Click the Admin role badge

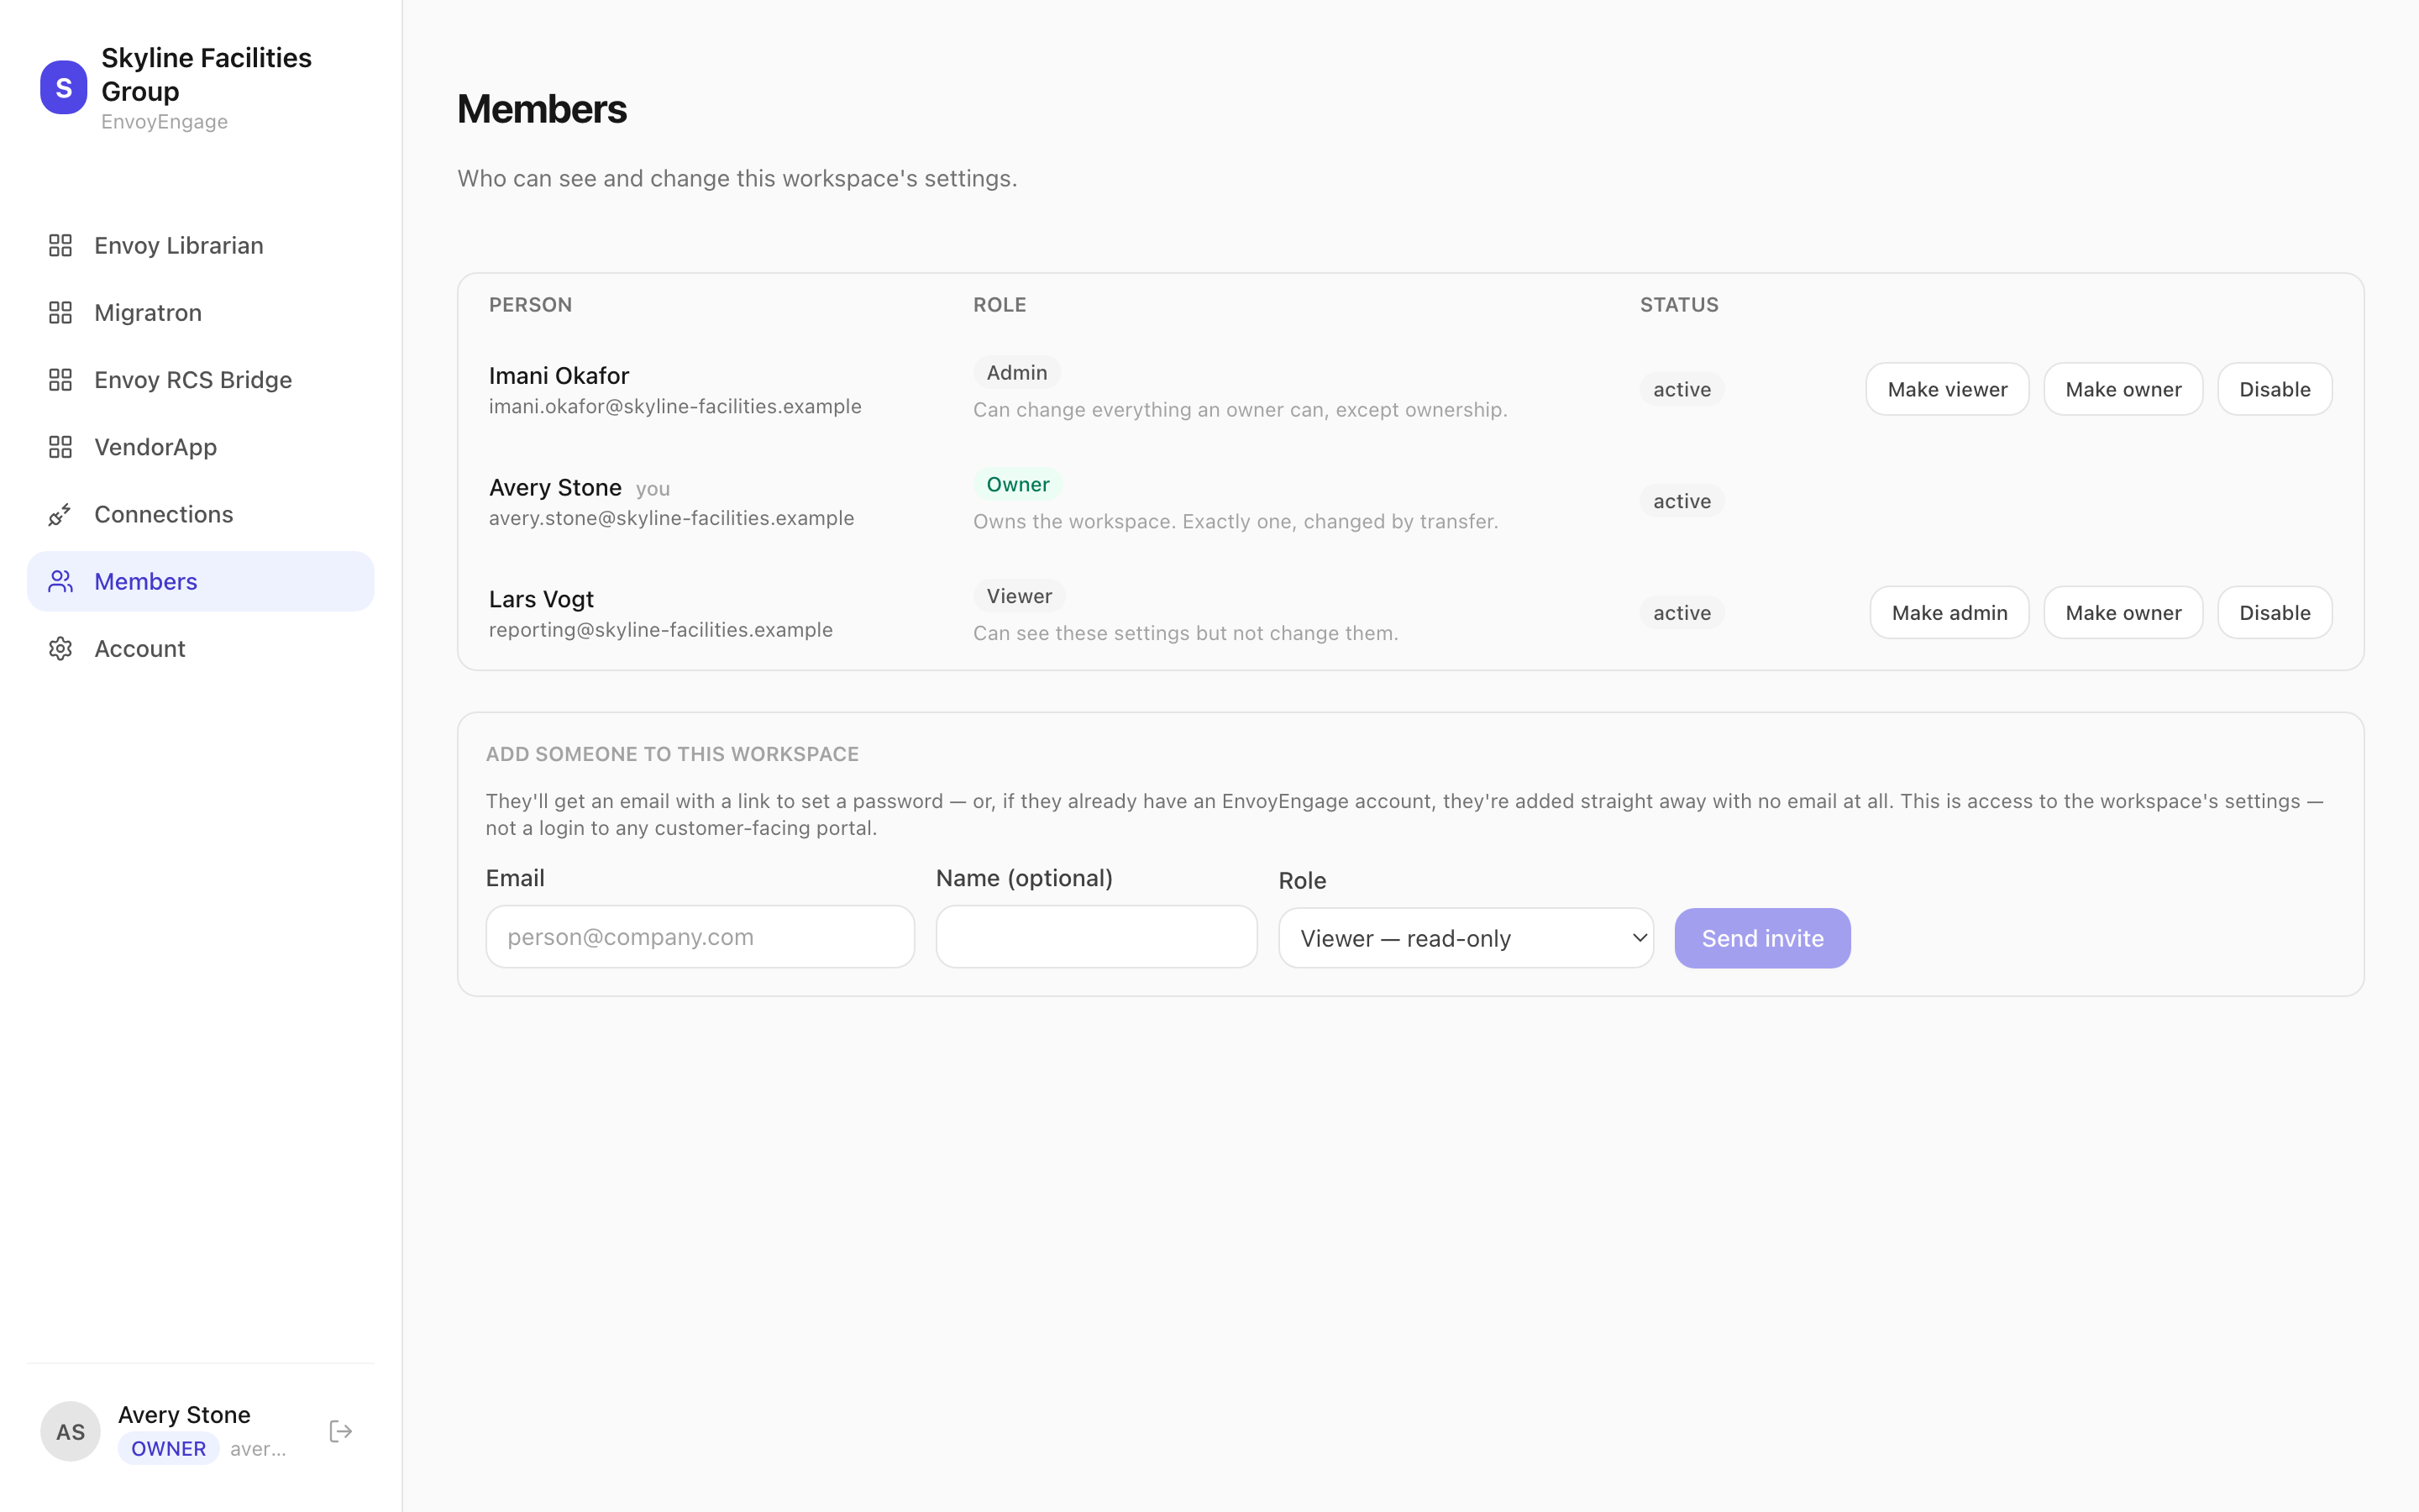coord(1016,372)
